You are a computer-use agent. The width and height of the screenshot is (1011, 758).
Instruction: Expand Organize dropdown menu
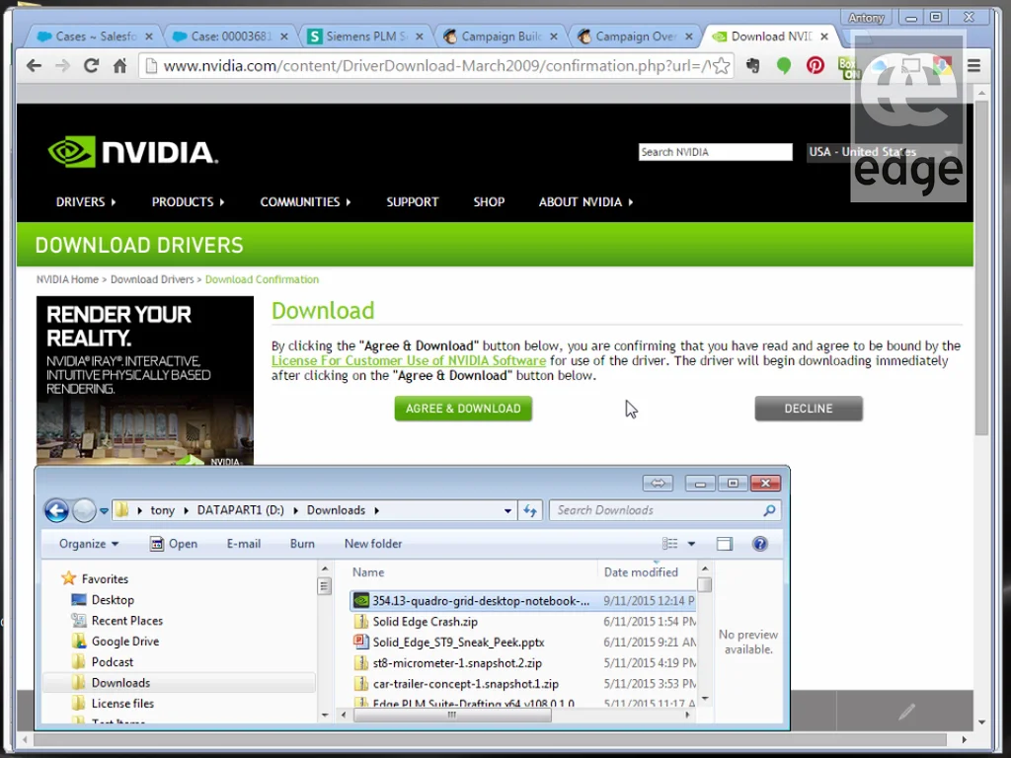[89, 544]
